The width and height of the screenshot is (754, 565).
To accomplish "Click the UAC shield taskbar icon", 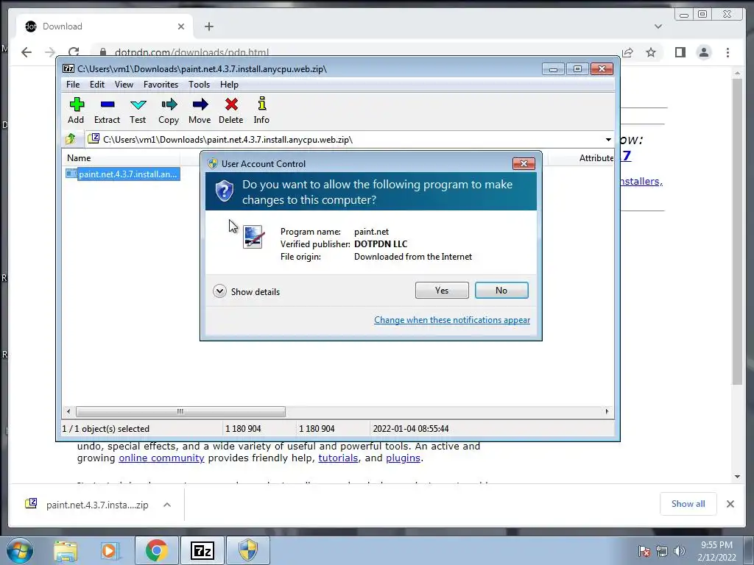I will tap(248, 550).
